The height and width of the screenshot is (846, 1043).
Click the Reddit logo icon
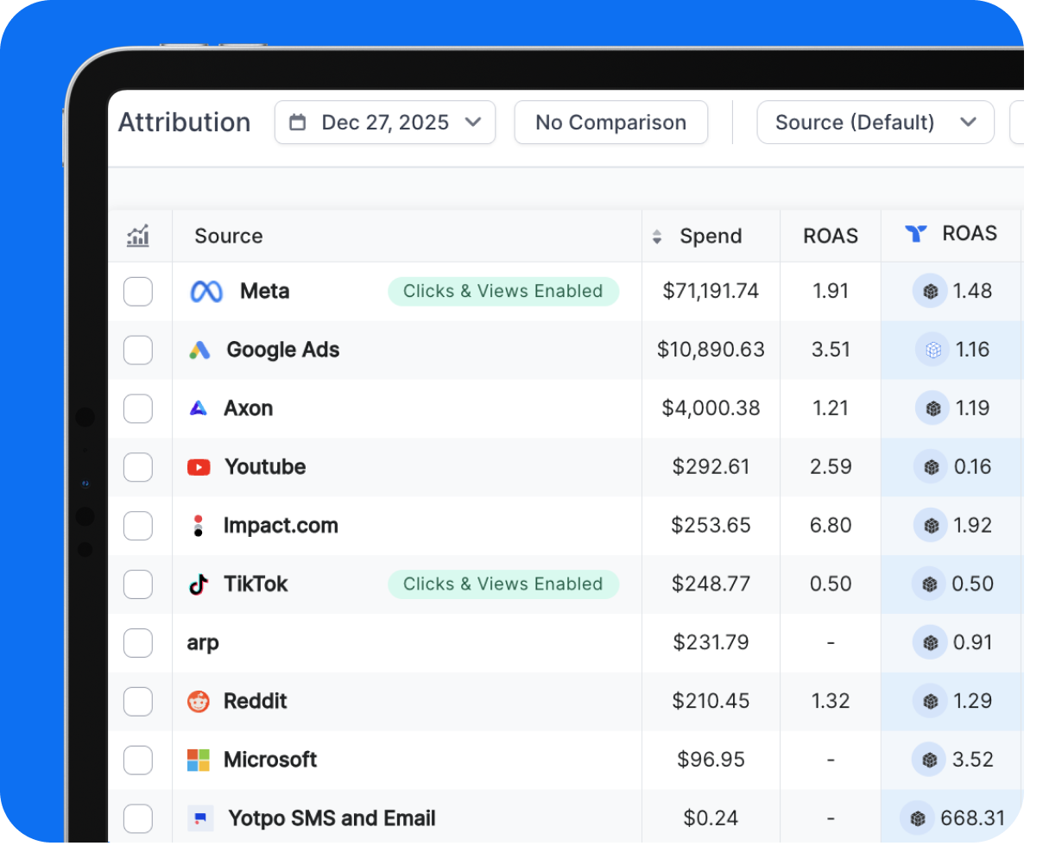click(199, 701)
